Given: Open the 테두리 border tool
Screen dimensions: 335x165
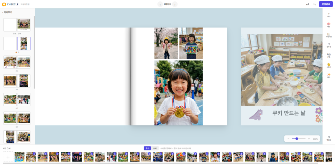Looking at the screenshot, I should 329,45.
